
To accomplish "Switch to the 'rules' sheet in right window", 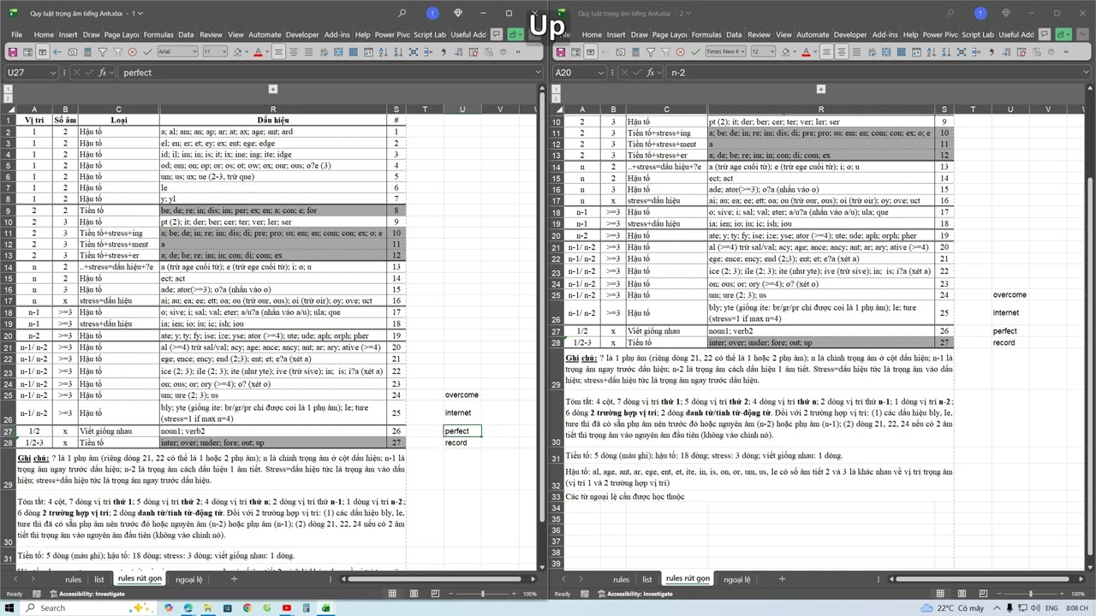I will point(621,579).
